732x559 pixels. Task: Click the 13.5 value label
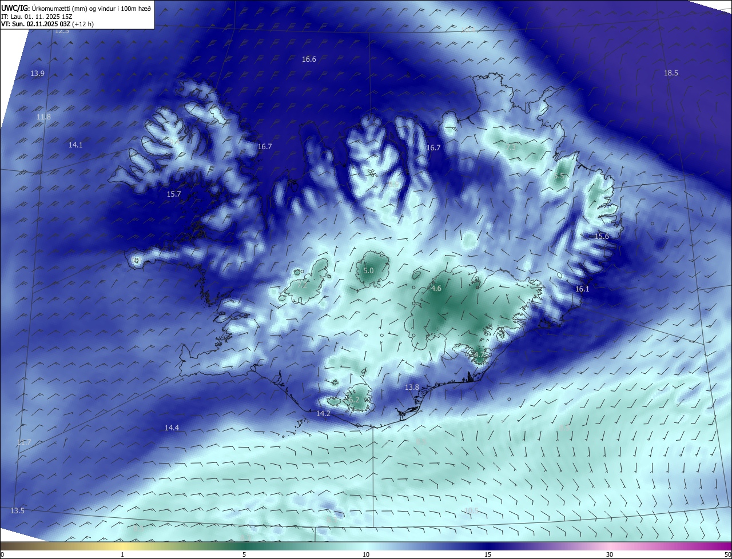(18, 510)
